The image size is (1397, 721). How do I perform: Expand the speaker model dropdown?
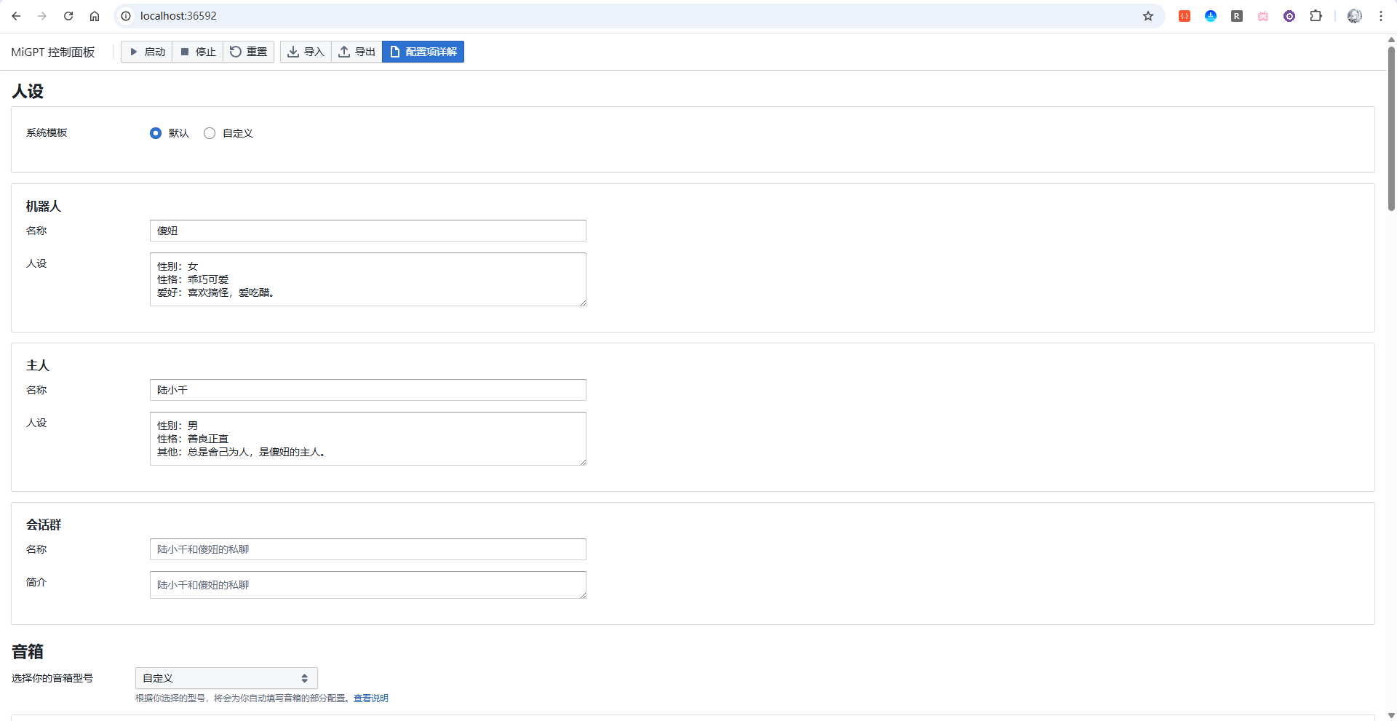(226, 678)
